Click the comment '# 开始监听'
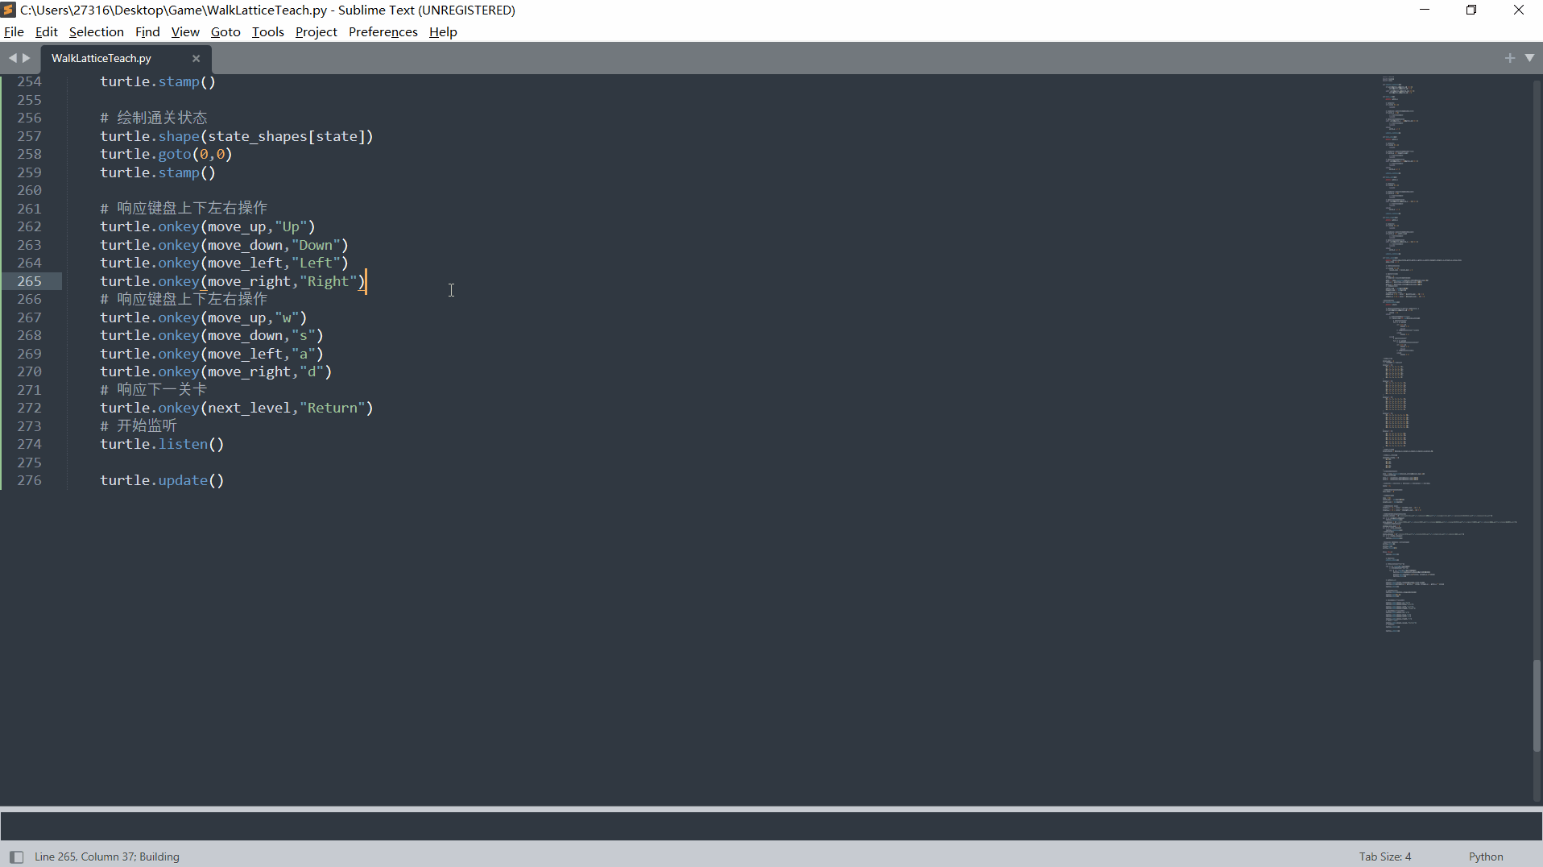Image resolution: width=1543 pixels, height=867 pixels. (x=139, y=426)
